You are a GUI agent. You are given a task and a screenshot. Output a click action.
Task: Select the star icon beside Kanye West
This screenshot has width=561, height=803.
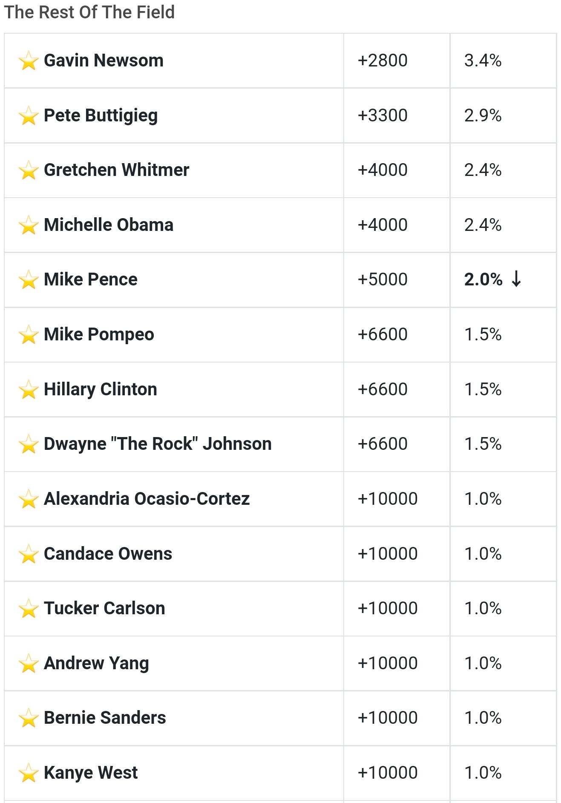29,773
